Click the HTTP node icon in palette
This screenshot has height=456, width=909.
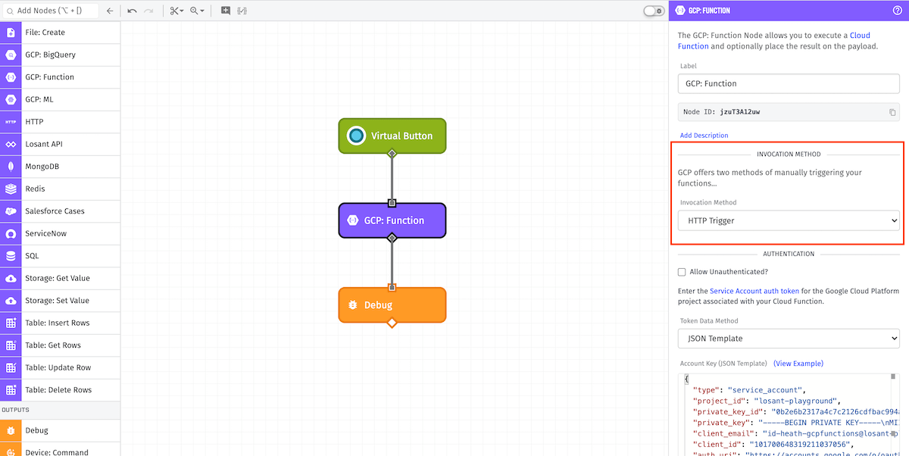click(11, 122)
